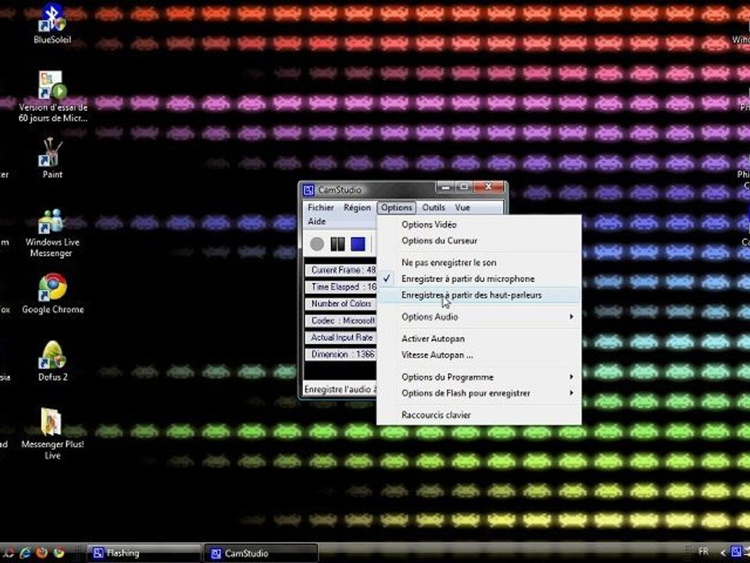Open the Vue menu
This screenshot has width=750, height=563.
tap(462, 207)
